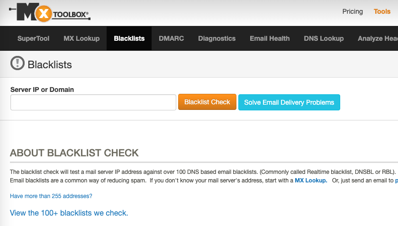This screenshot has height=226, width=398.
Task: Go to the Diagnostics tab
Action: click(x=217, y=38)
